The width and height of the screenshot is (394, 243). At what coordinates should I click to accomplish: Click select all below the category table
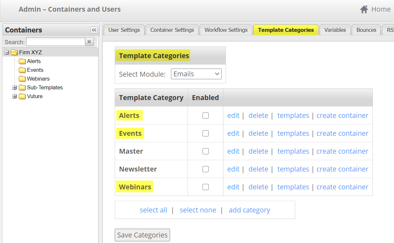tap(153, 210)
